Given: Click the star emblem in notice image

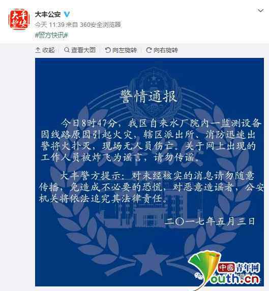Looking at the screenshot, I should 151,260.
